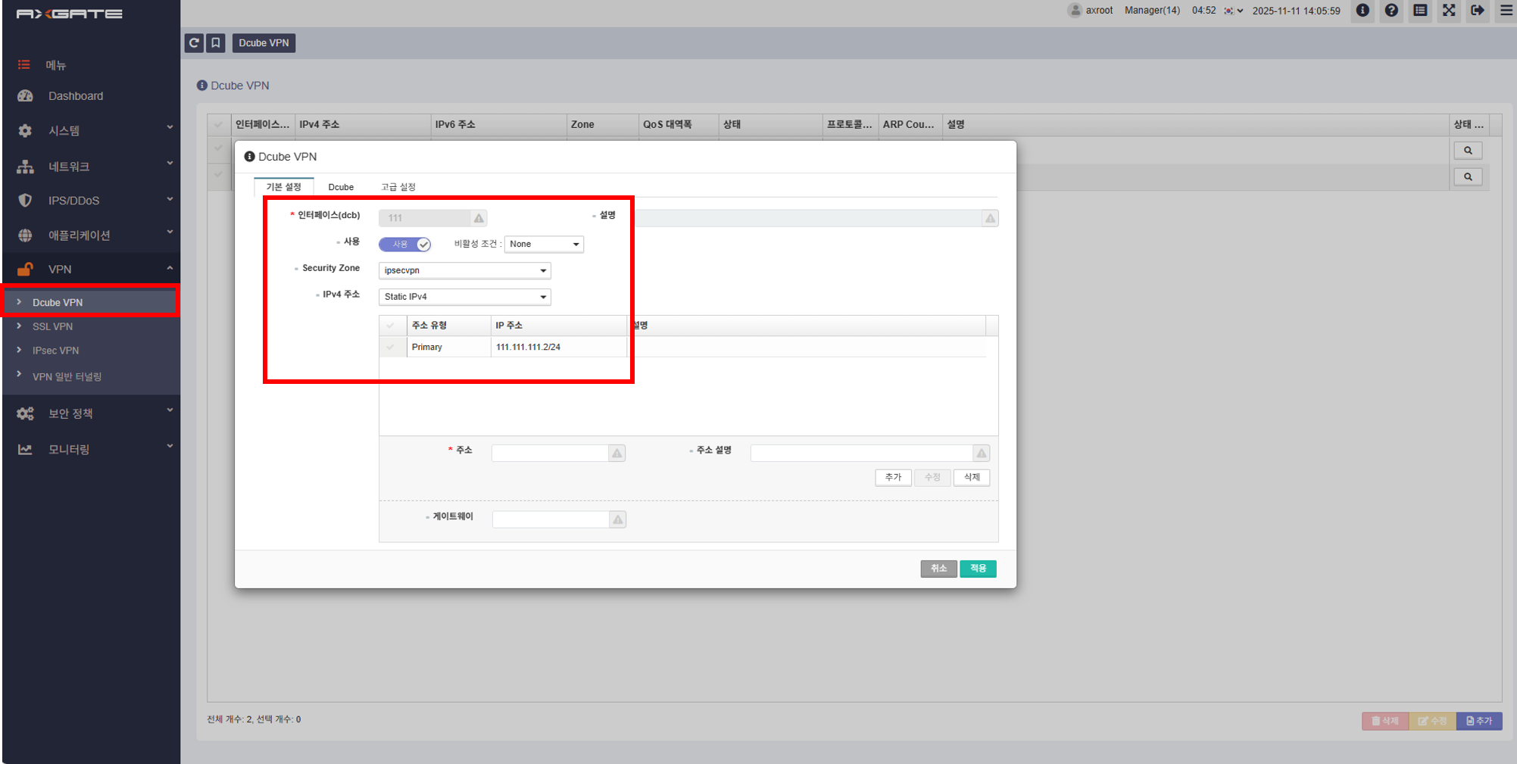1517x764 pixels.
Task: Click the 메뉴 list icon in sidebar
Action: [x=24, y=65]
